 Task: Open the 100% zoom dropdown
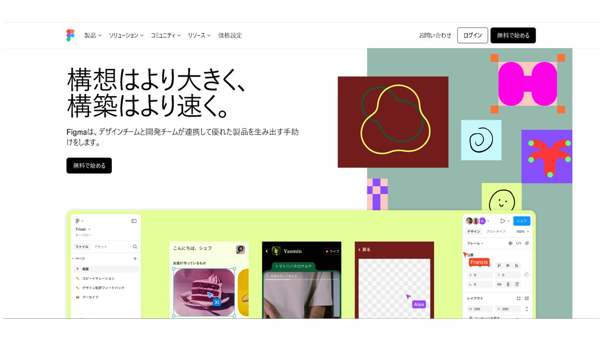point(523,232)
